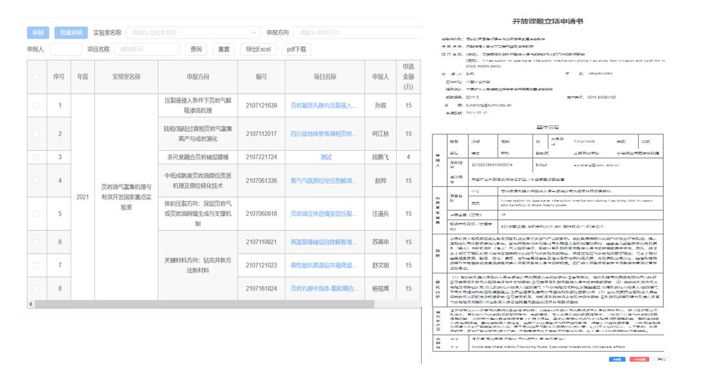Screen dimensions: 716x372
Task: Check the checkbox for row 1
Action: pos(36,105)
